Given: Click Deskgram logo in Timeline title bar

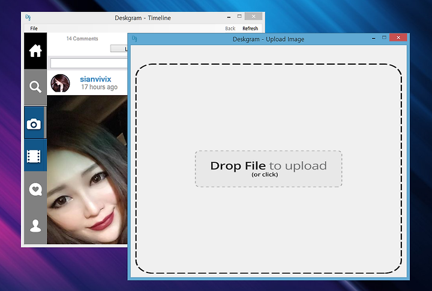Looking at the screenshot, I should [x=28, y=17].
